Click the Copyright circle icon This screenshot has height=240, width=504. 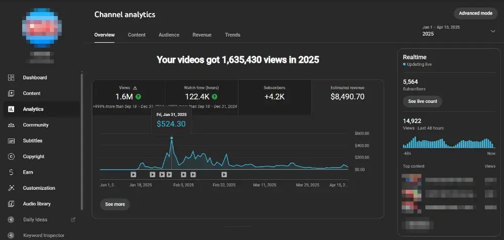[x=11, y=157]
